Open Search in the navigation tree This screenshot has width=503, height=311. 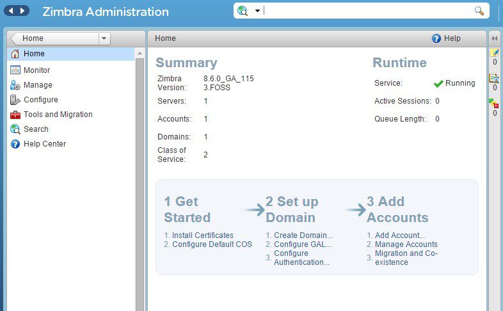pyautogui.click(x=36, y=129)
